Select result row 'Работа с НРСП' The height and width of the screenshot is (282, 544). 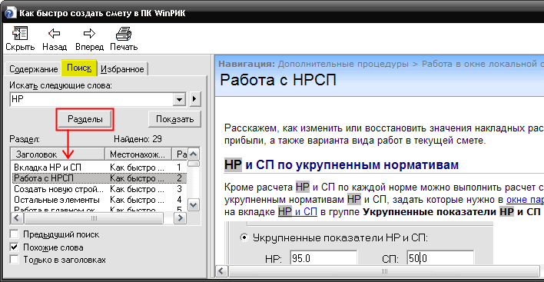click(x=100, y=178)
